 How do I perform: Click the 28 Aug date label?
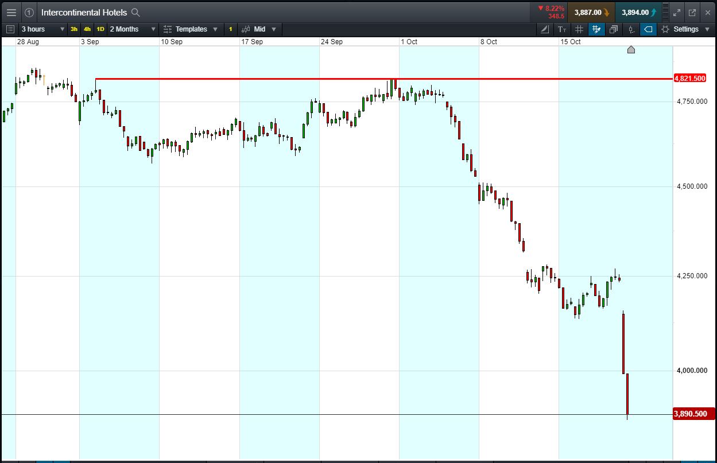pyautogui.click(x=28, y=42)
